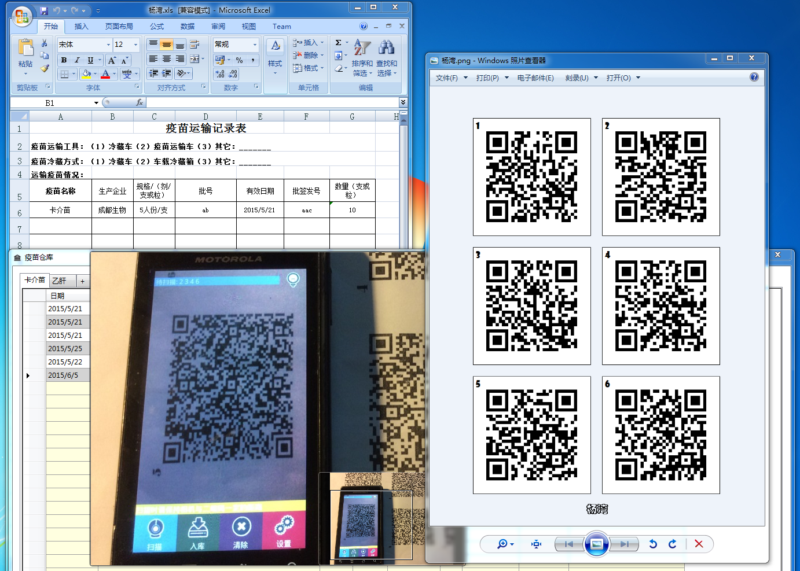Open the 页面布局 ribbon tab

click(119, 27)
